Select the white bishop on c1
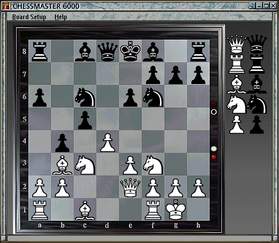This screenshot has height=243, width=279. coord(85,210)
